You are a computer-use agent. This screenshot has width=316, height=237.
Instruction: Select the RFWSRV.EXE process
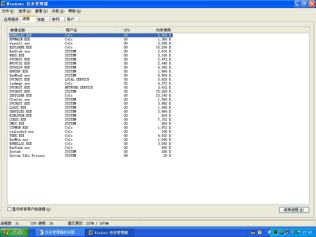pos(90,71)
